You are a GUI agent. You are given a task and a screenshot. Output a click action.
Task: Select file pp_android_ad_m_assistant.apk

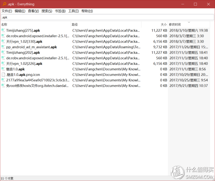pyautogui.click(x=32, y=47)
